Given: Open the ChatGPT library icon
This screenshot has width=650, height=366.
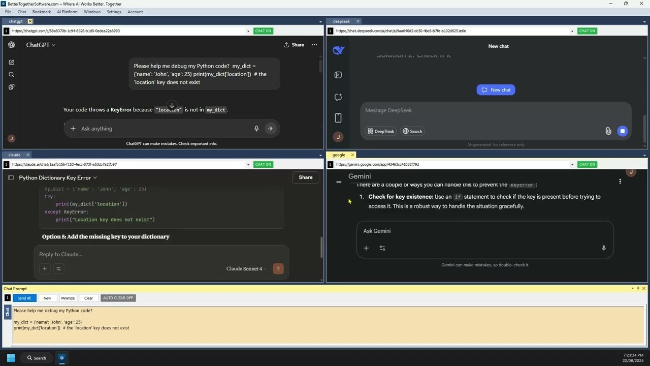Looking at the screenshot, I should [x=11, y=86].
